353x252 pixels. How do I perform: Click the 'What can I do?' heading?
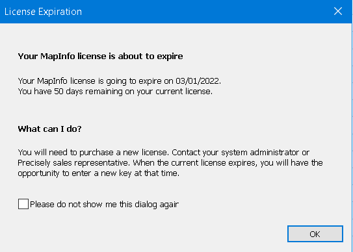pos(50,129)
